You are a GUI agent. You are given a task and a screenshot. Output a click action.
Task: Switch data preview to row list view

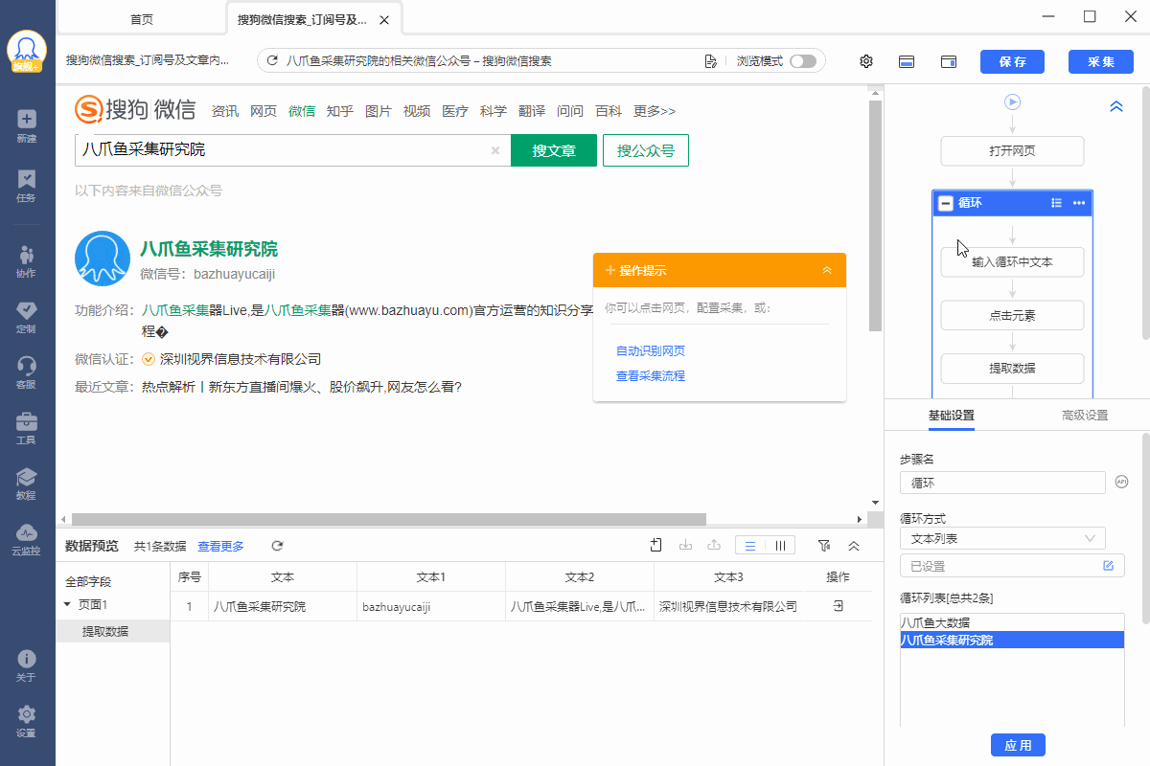pyautogui.click(x=750, y=546)
